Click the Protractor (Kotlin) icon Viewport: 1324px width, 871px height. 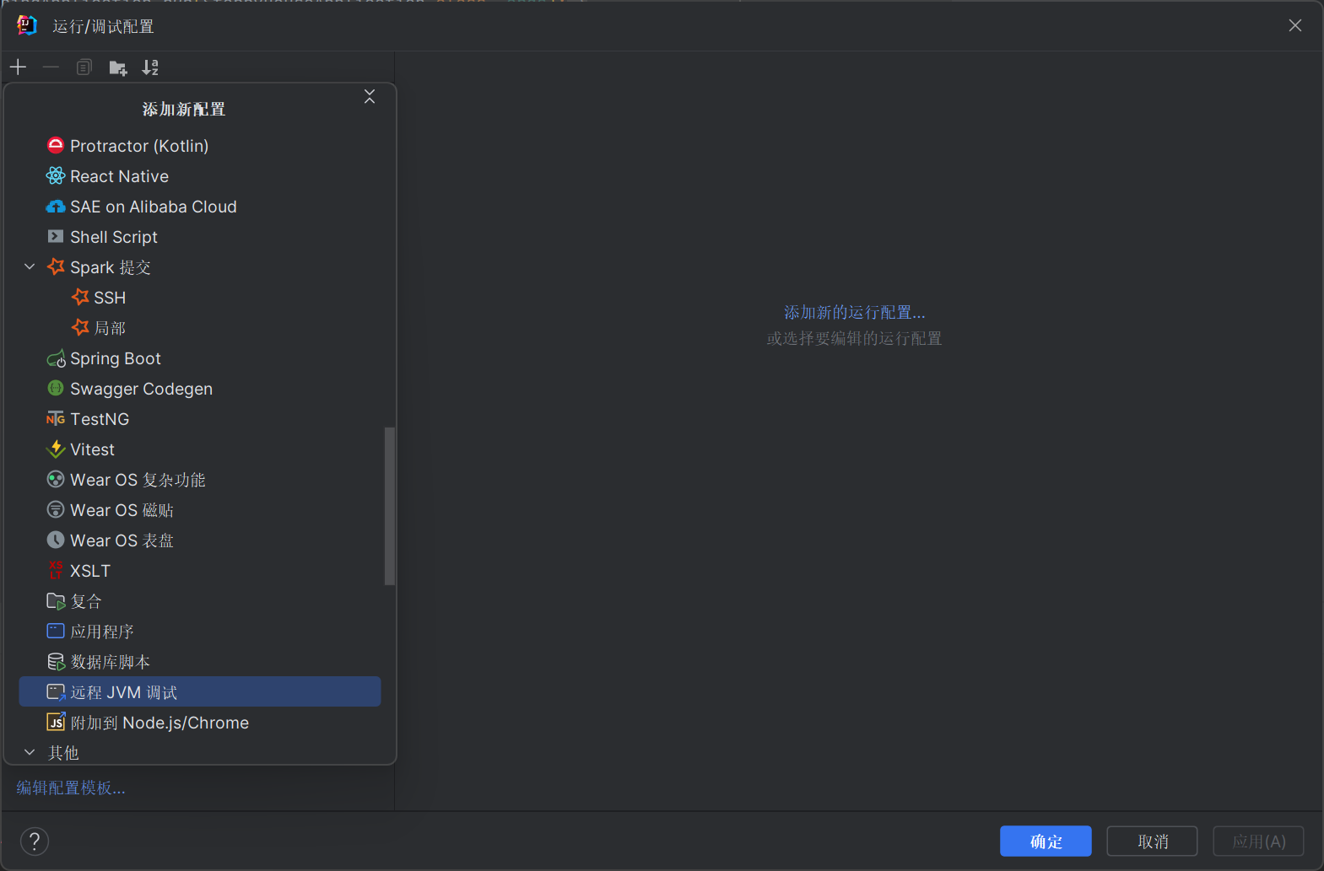[56, 145]
